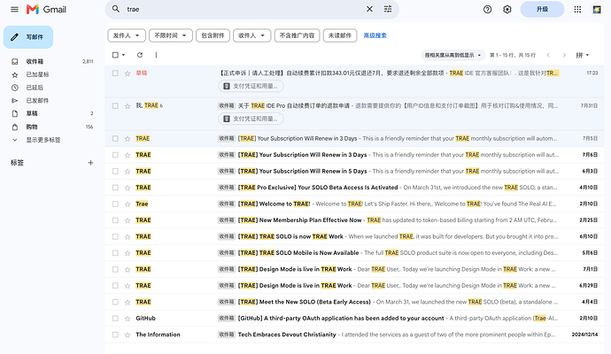
Task: Open 收件箱 inbox folder
Action: pyautogui.click(x=52, y=62)
